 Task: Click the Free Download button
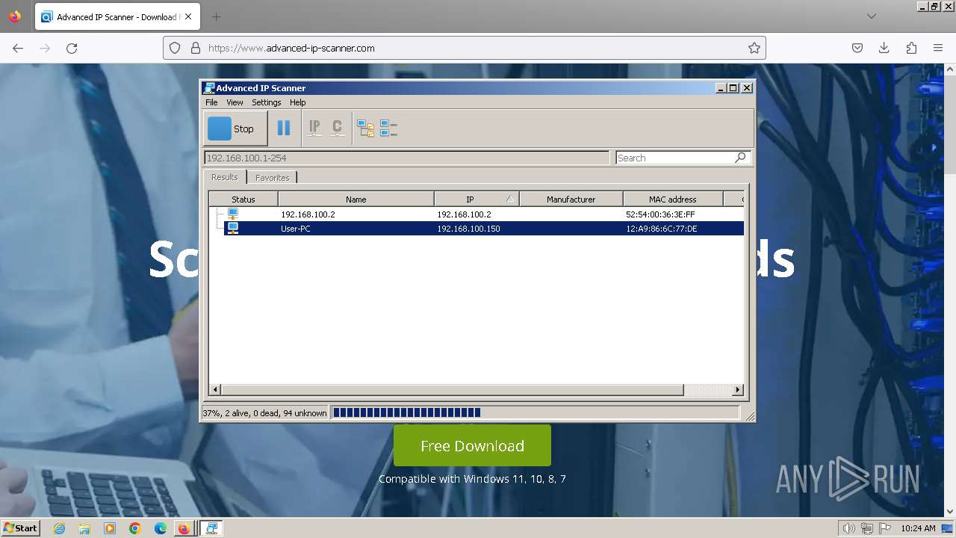(472, 445)
